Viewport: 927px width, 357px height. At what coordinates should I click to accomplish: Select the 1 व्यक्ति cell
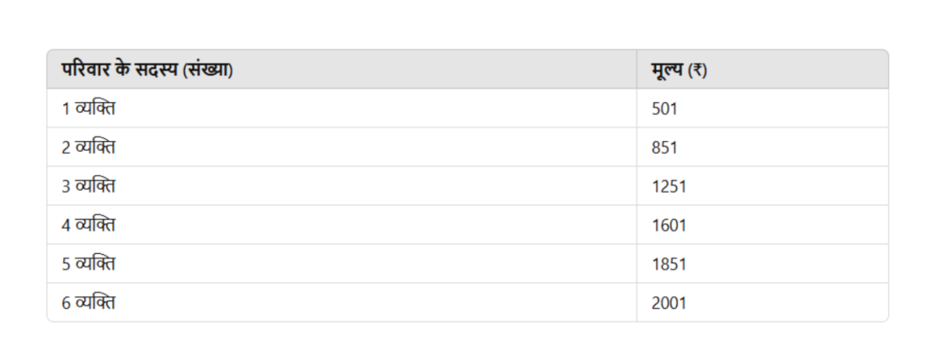click(x=341, y=108)
